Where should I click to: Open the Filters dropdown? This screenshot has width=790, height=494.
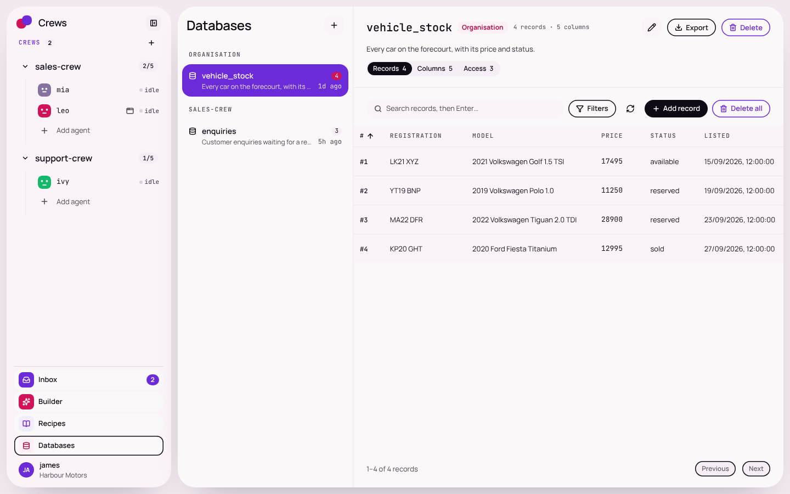tap(592, 109)
